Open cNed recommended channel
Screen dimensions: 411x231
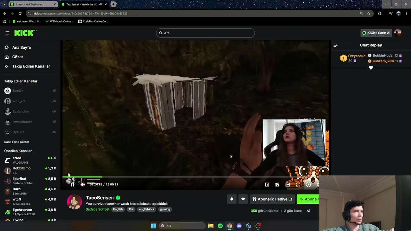click(30, 160)
